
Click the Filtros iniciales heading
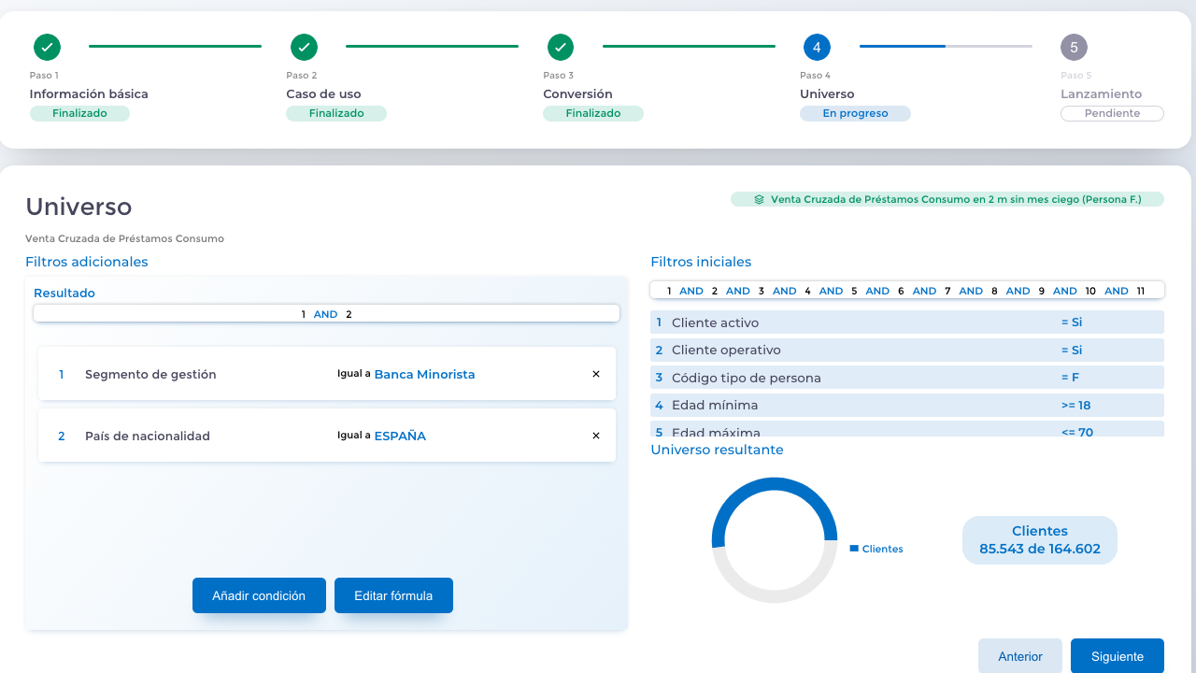click(x=701, y=262)
